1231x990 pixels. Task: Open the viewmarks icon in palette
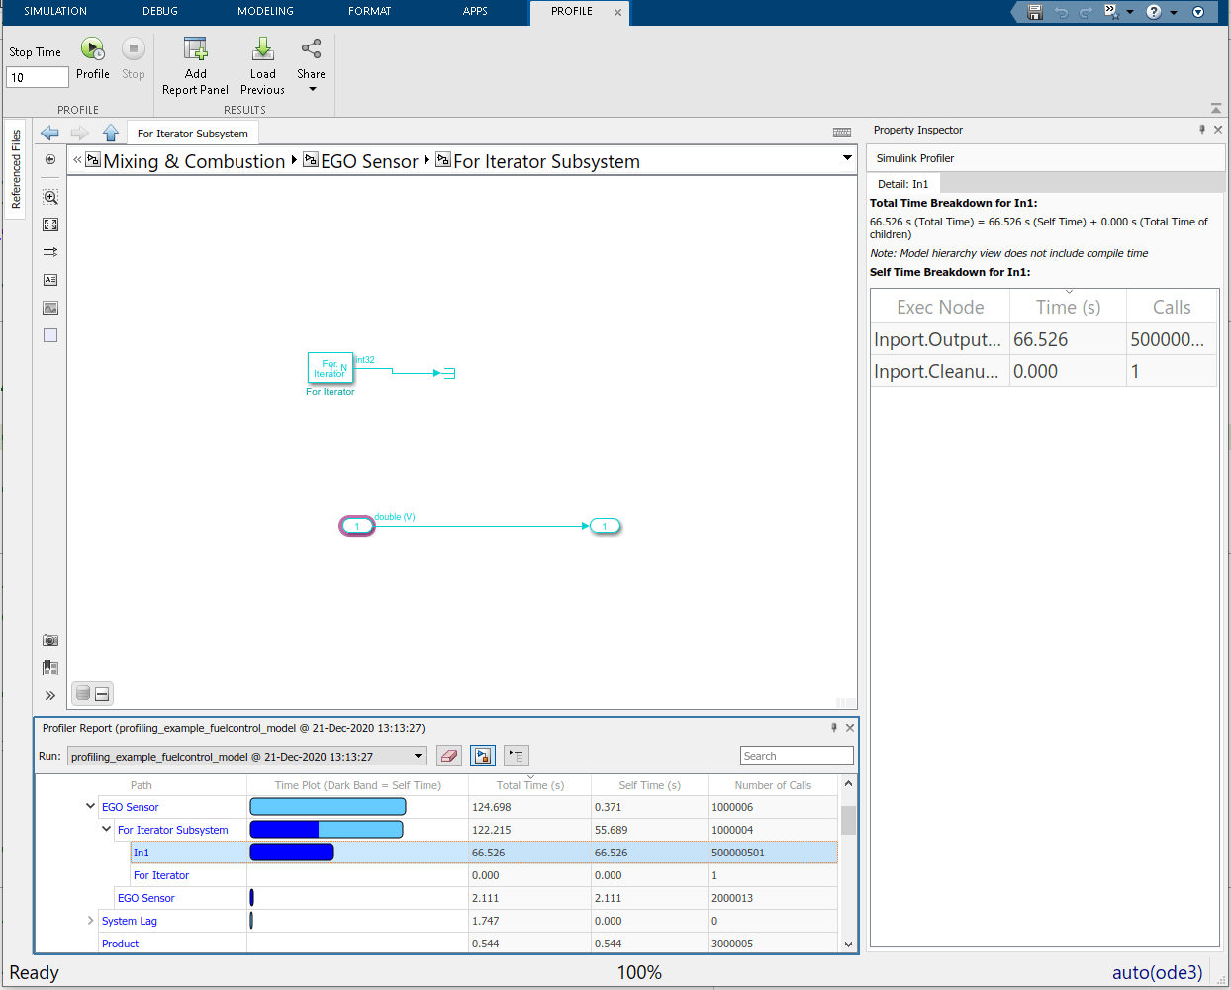coord(50,668)
